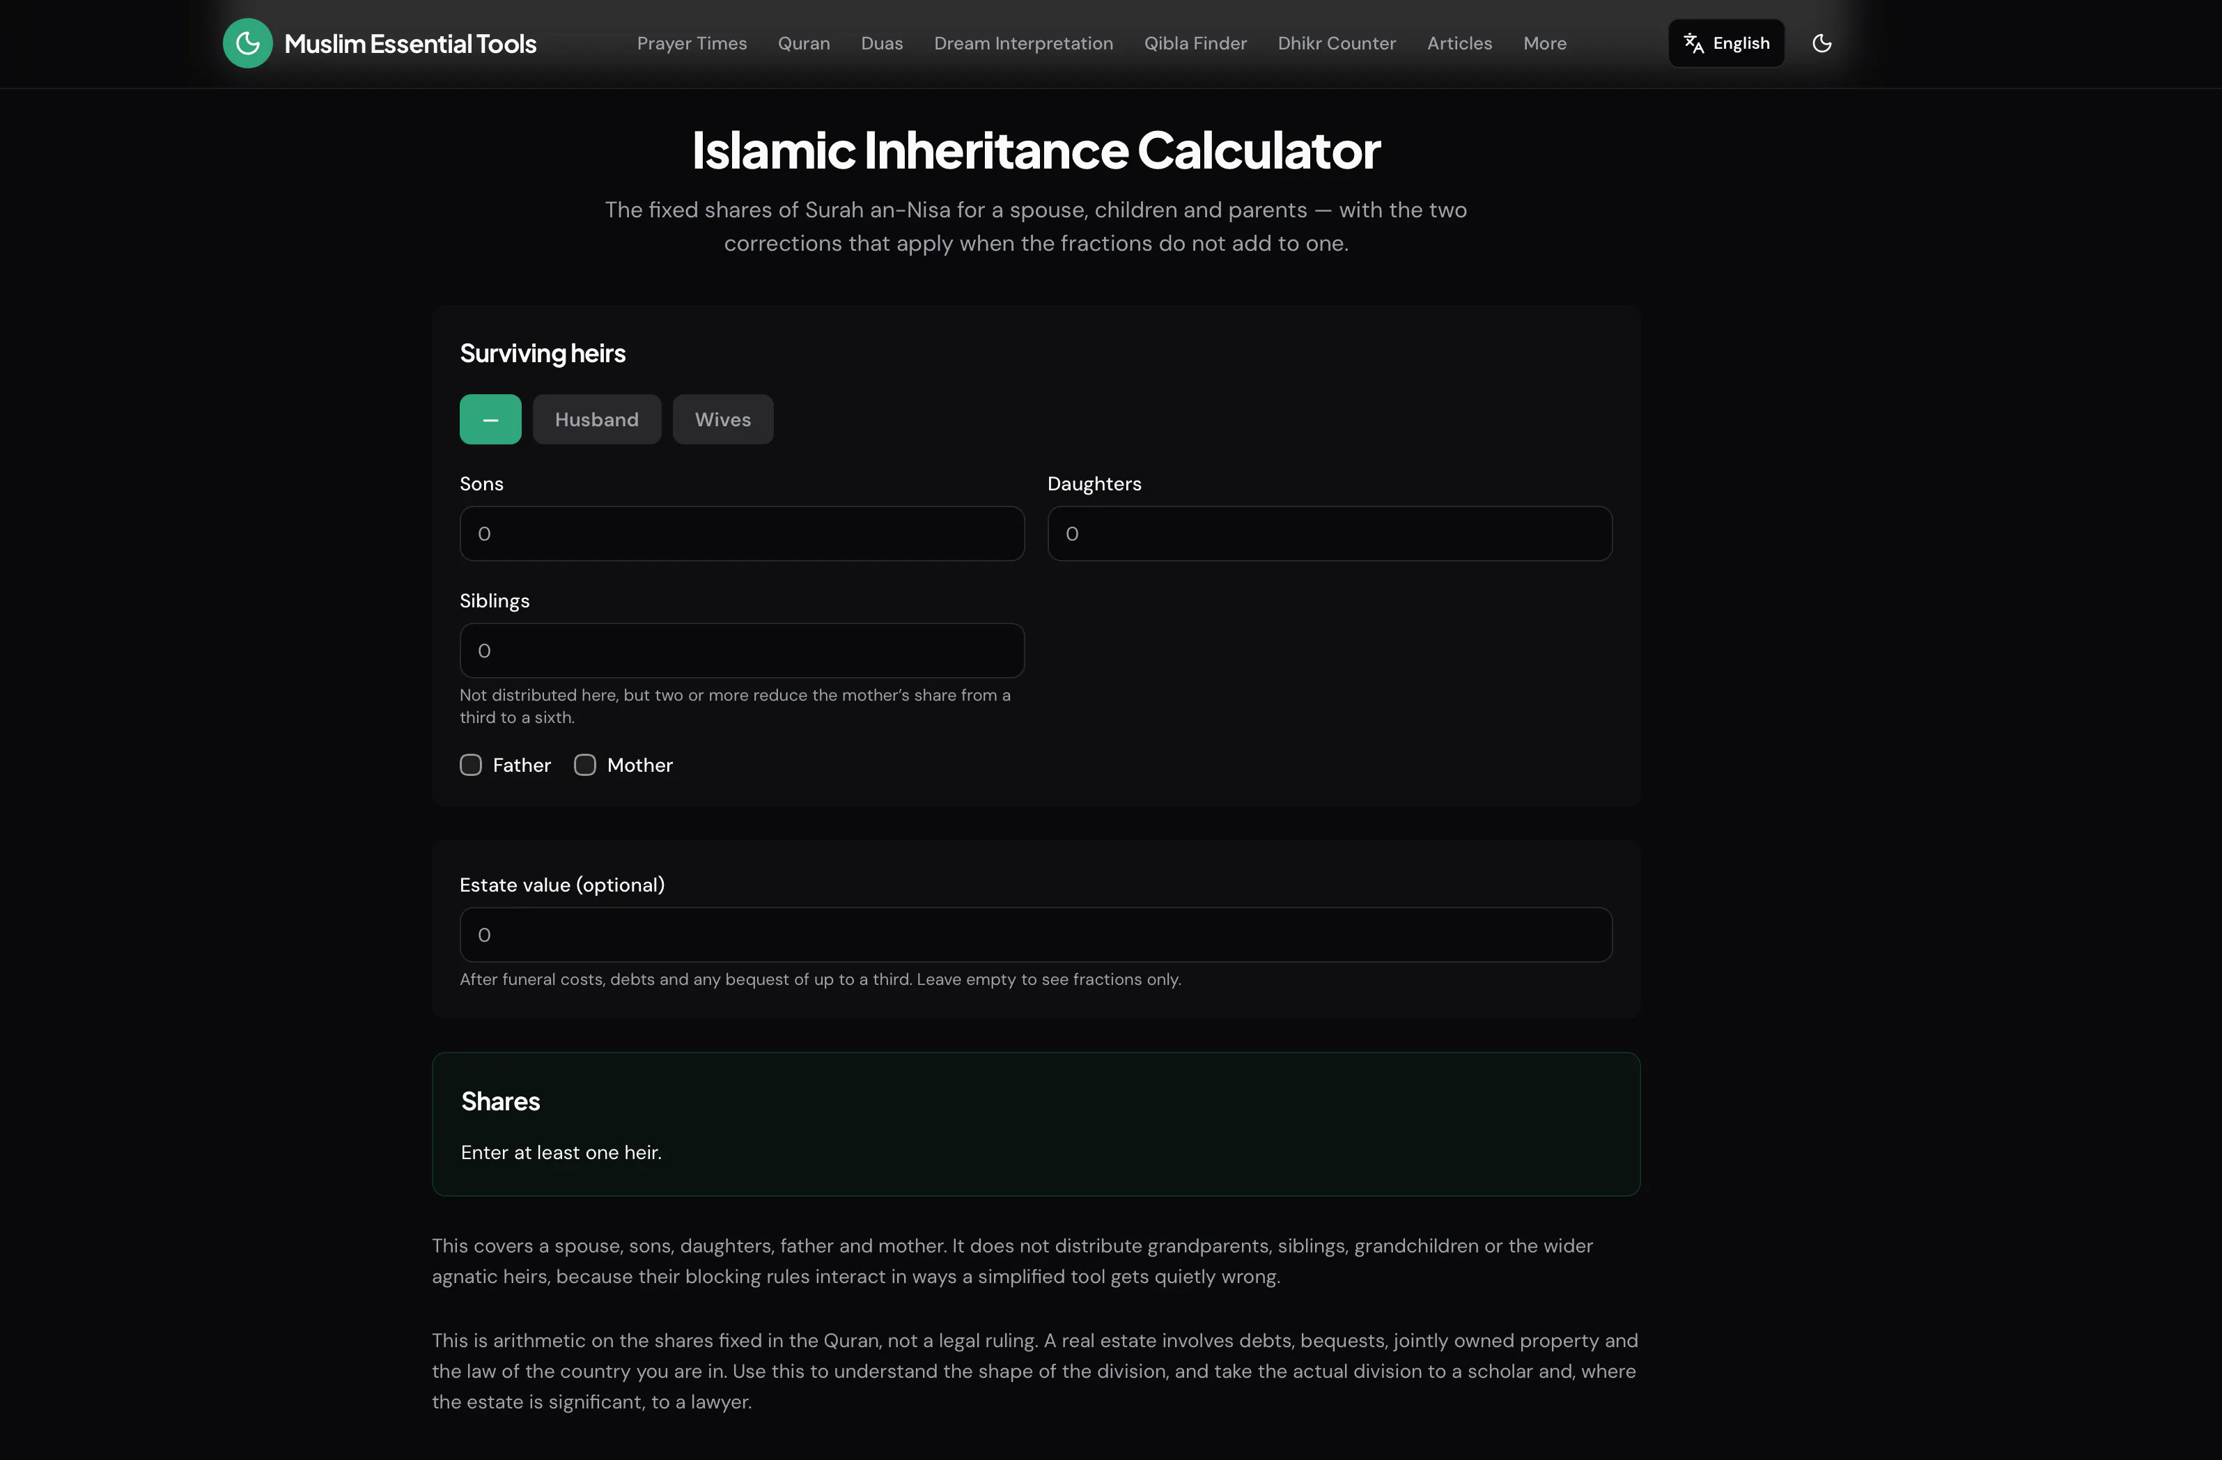Image resolution: width=2222 pixels, height=1460 pixels.
Task: Click the Sons field label
Action: coord(481,483)
